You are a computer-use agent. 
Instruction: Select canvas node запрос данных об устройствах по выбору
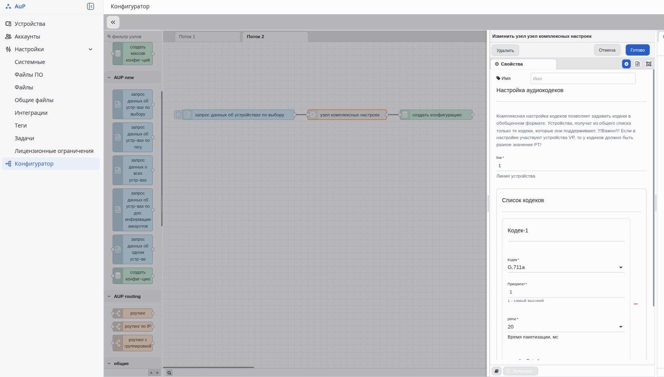[x=239, y=115]
